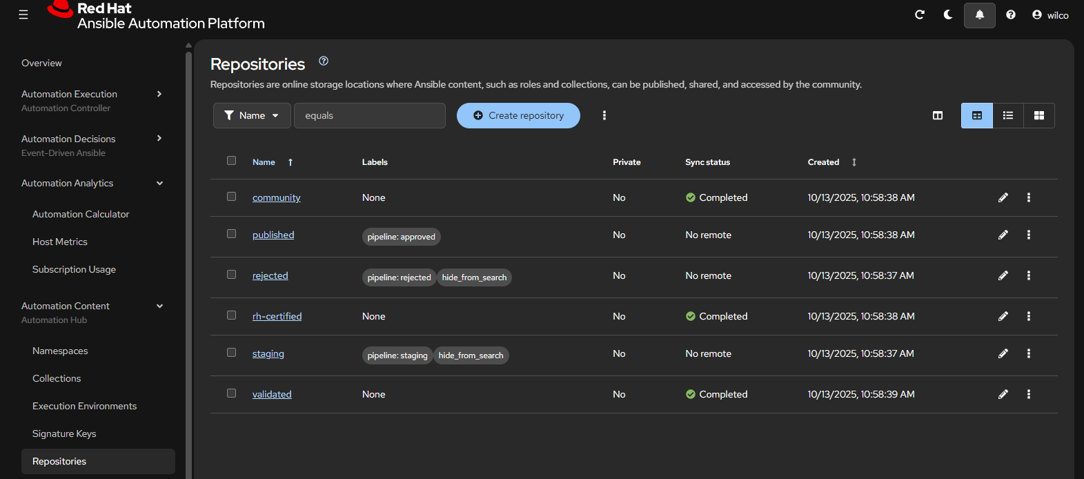This screenshot has height=479, width=1084.
Task: Open actions menu for rejected row
Action: coord(1029,275)
